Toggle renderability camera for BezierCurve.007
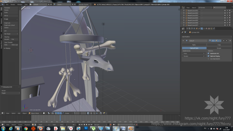Screen dimensions: 233x131 (230, 25)
